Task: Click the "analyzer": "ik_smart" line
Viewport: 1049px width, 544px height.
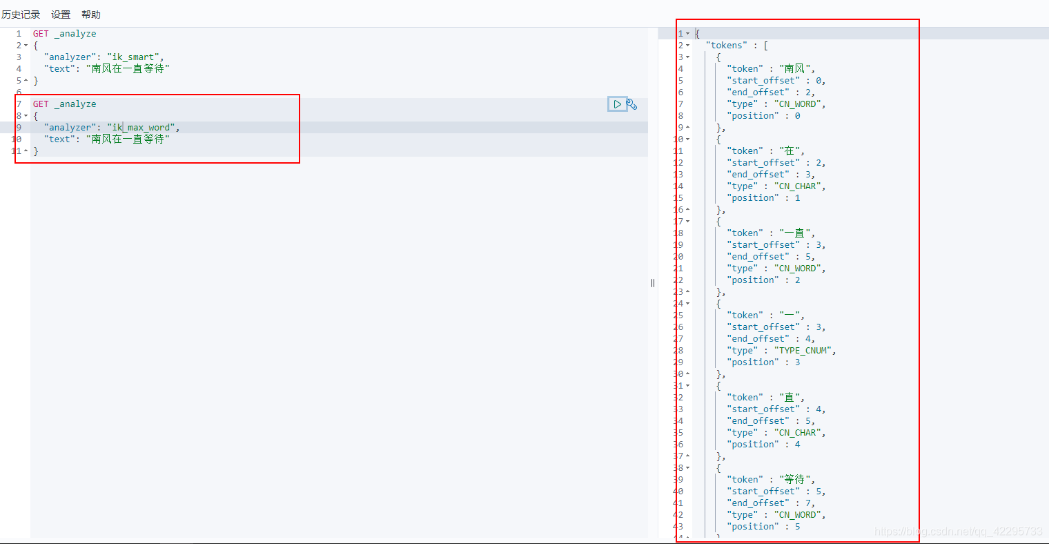Action: pos(104,57)
